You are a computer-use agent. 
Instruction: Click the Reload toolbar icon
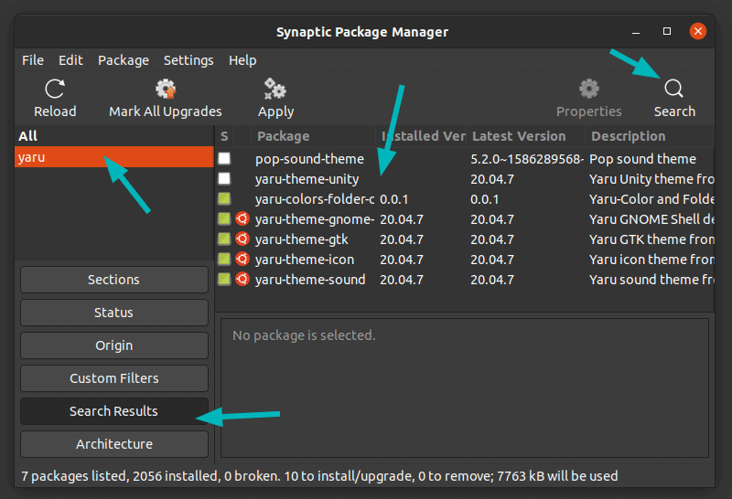pyautogui.click(x=55, y=89)
